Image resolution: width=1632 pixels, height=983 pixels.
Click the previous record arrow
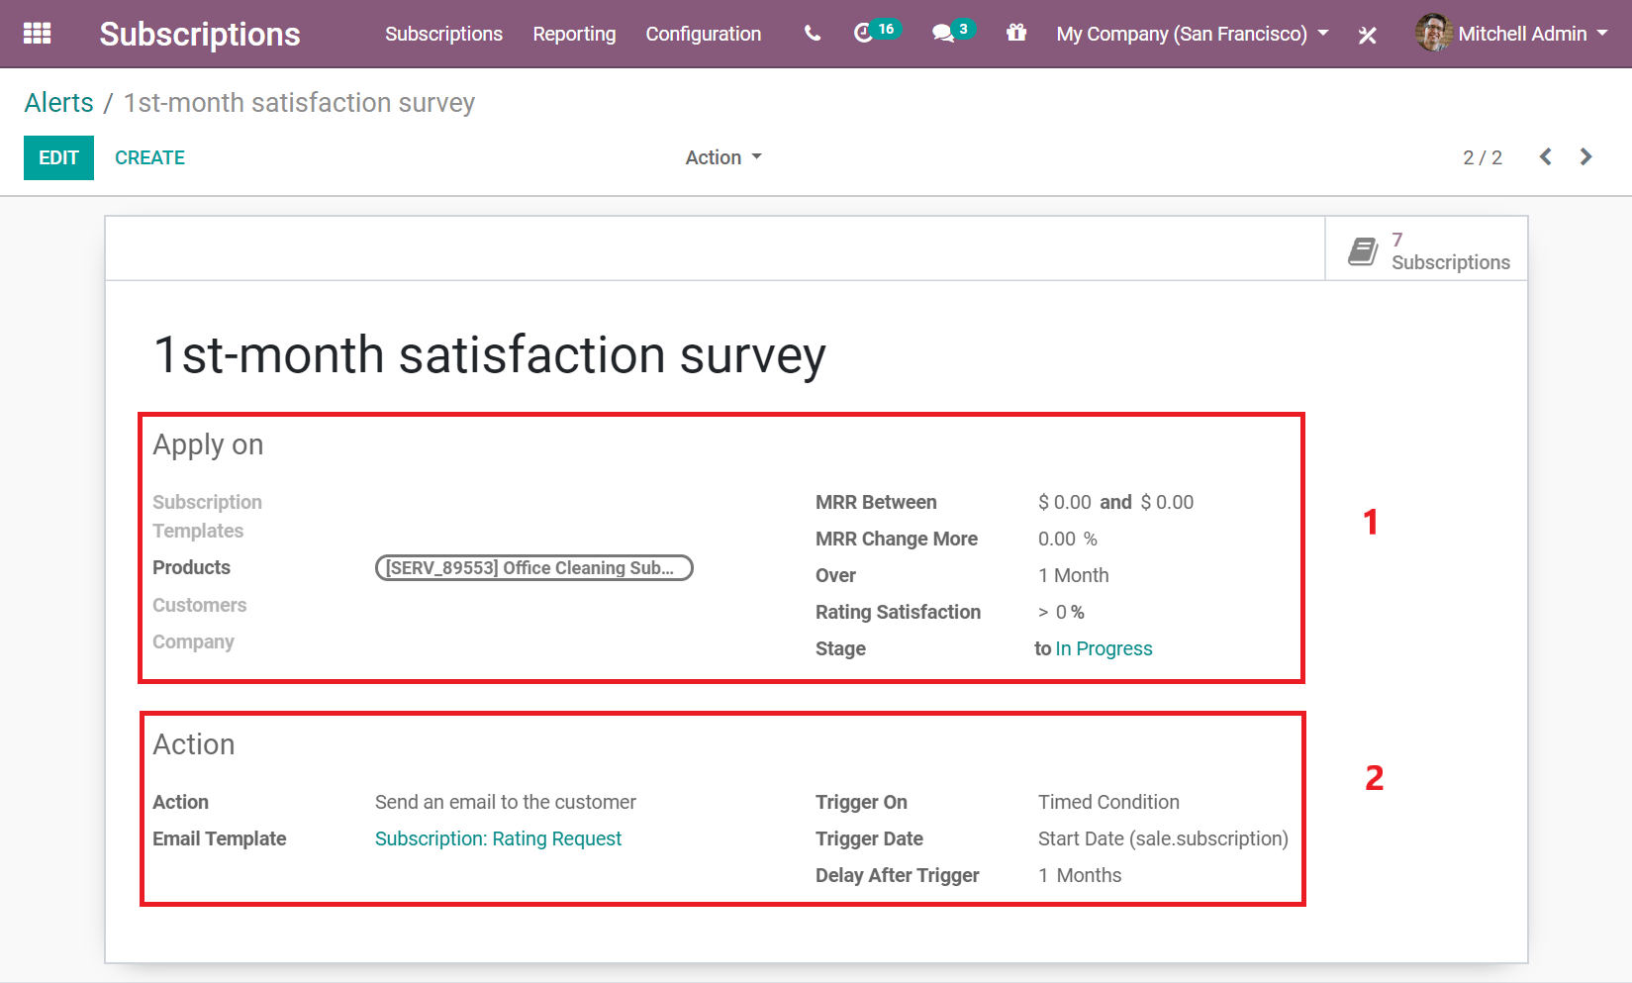[1545, 156]
